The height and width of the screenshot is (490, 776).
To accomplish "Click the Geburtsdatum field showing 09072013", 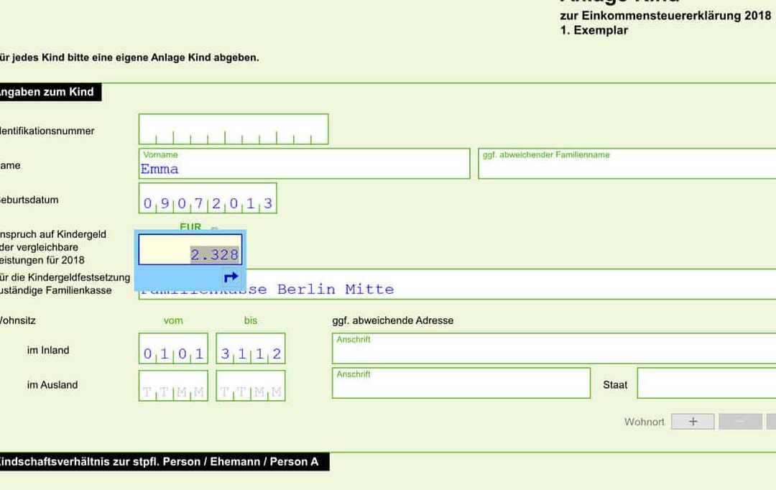I will [208, 198].
